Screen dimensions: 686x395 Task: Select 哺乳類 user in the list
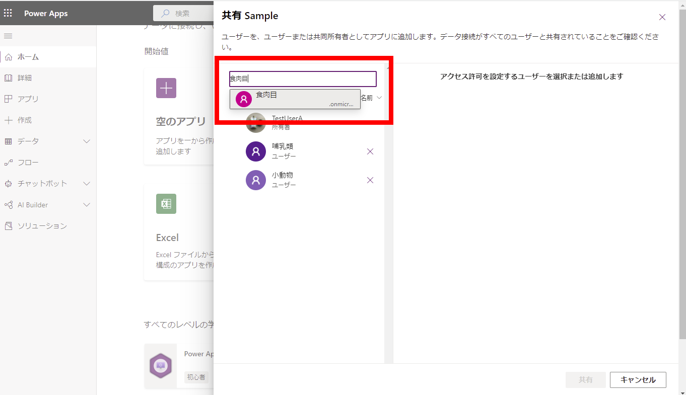(282, 151)
